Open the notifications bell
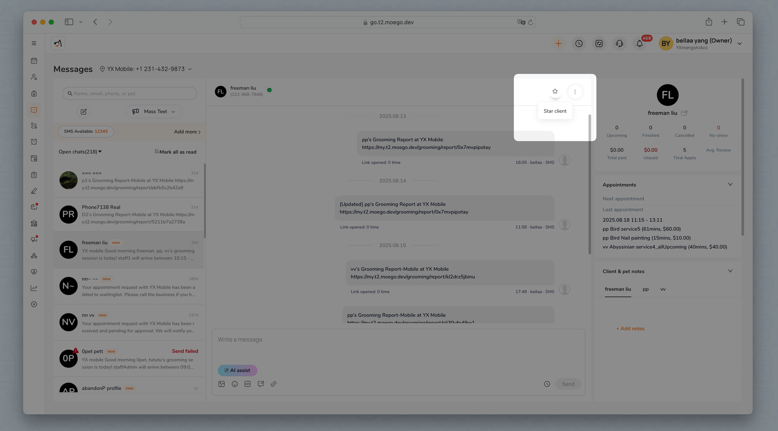Image resolution: width=778 pixels, height=431 pixels. [x=640, y=43]
